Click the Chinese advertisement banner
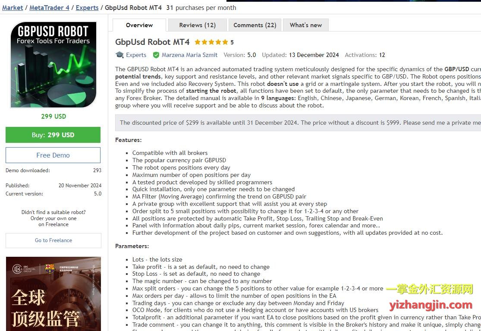The image size is (481, 331). pos(53,293)
